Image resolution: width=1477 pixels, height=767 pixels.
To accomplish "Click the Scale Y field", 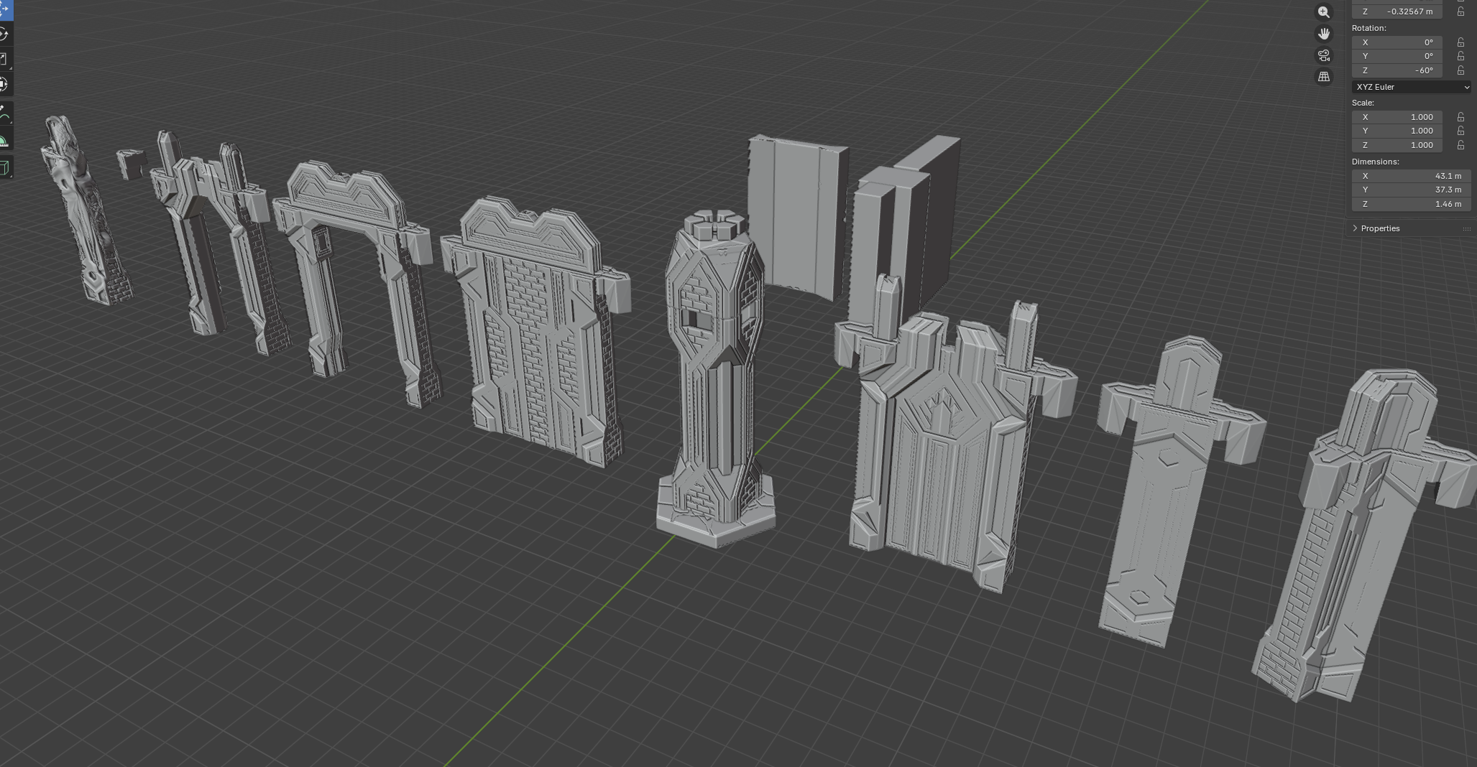I will [x=1397, y=131].
